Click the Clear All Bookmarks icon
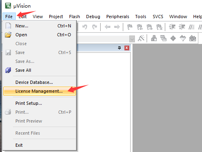202x152 pixels. click(x=159, y=27)
